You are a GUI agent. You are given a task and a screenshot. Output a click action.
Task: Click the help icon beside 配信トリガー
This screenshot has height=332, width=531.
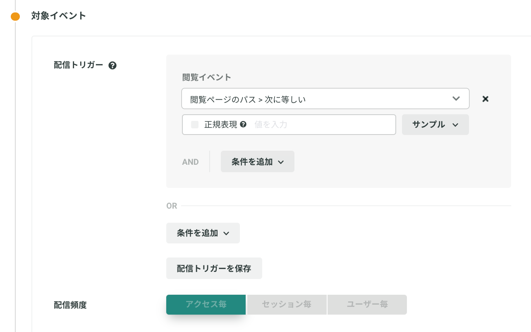pos(112,65)
